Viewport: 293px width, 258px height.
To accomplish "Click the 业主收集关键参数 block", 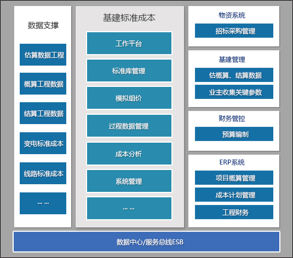I will 234,92.
